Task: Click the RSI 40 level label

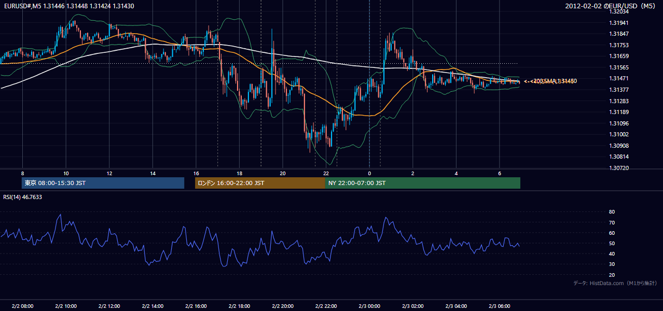Action: (x=612, y=253)
